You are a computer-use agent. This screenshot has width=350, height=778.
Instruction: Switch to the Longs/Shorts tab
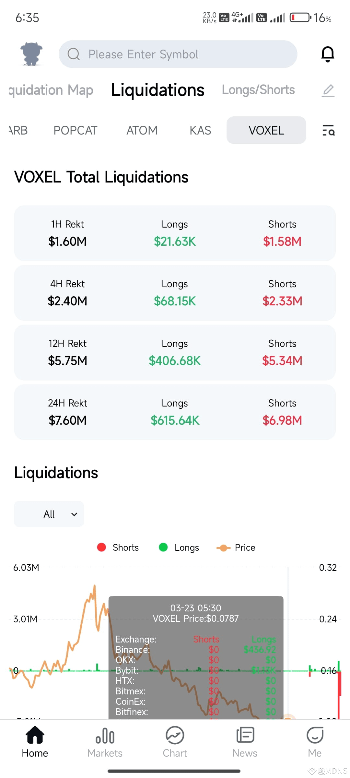tap(258, 90)
